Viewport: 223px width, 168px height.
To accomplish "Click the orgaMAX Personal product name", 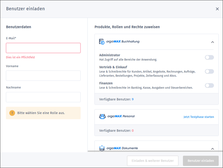I will tap(121, 116).
